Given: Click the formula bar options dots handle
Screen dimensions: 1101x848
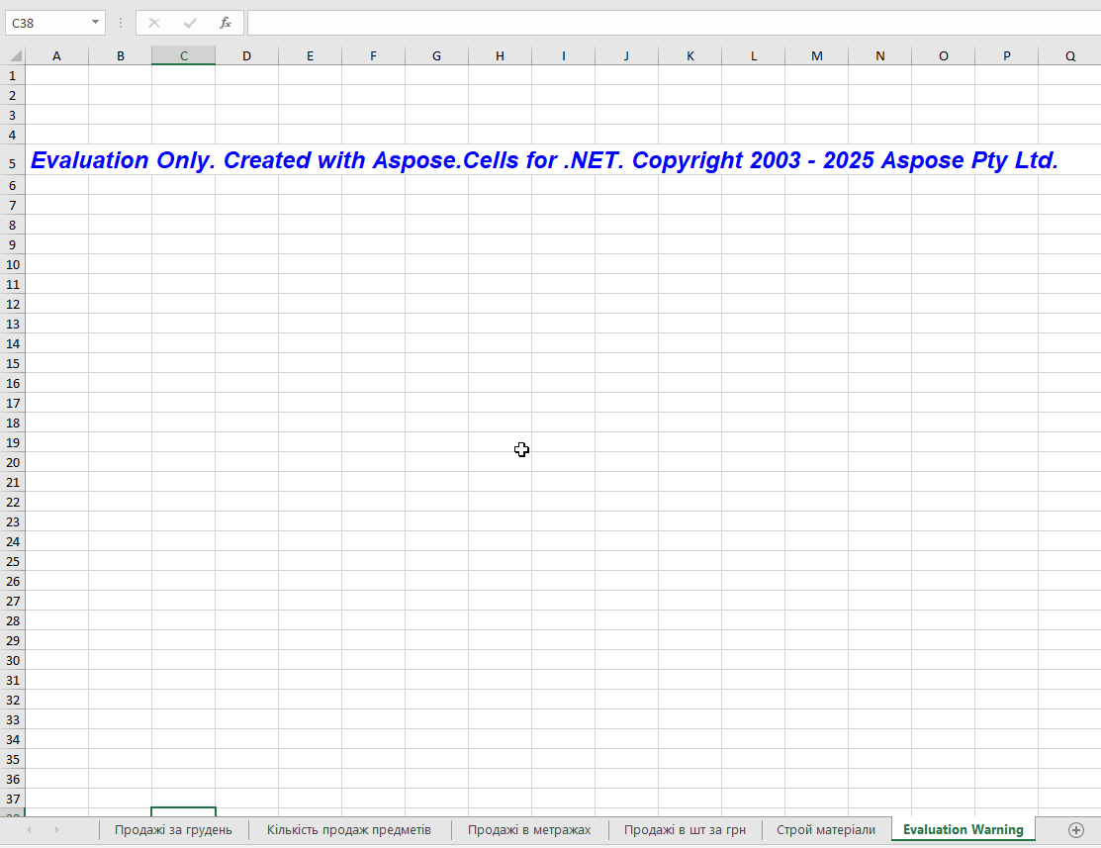Looking at the screenshot, I should coord(121,23).
